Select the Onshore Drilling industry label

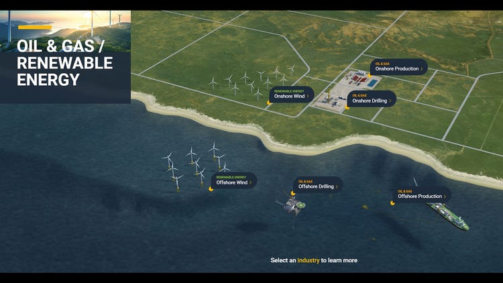point(372,99)
